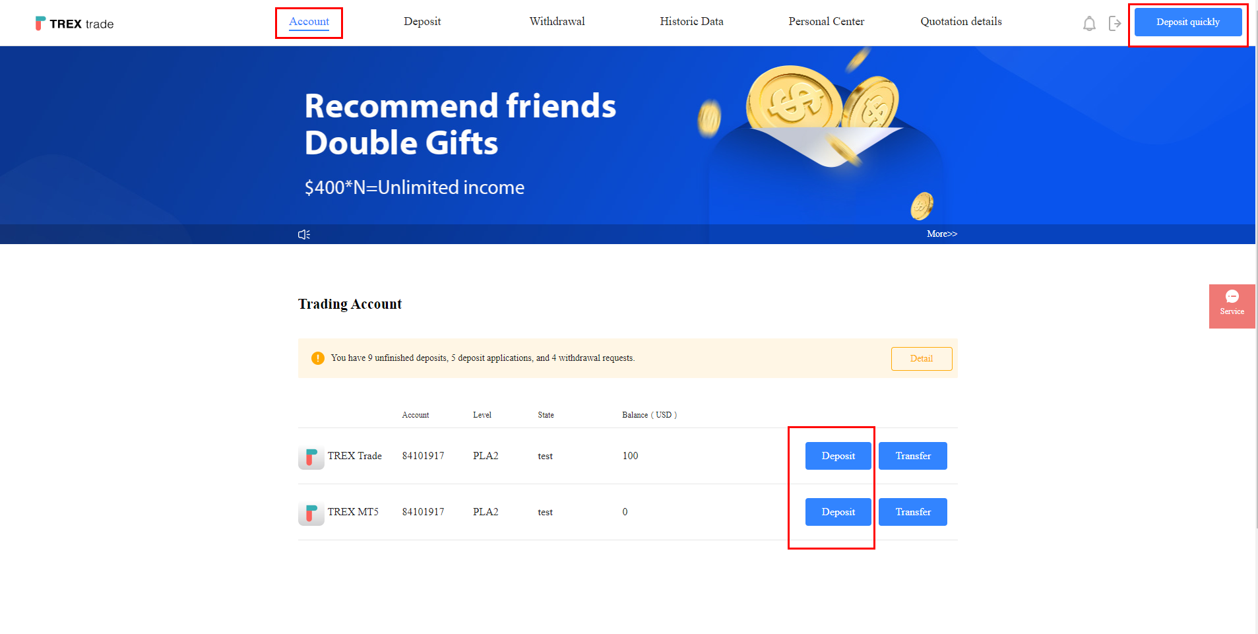The height and width of the screenshot is (634, 1258).
Task: Transfer from the TREX MT5 account
Action: click(x=913, y=512)
